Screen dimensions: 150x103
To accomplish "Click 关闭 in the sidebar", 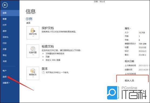I will pos(5,61).
